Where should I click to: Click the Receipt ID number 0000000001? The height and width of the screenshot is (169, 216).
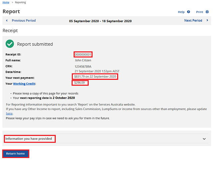(83, 54)
